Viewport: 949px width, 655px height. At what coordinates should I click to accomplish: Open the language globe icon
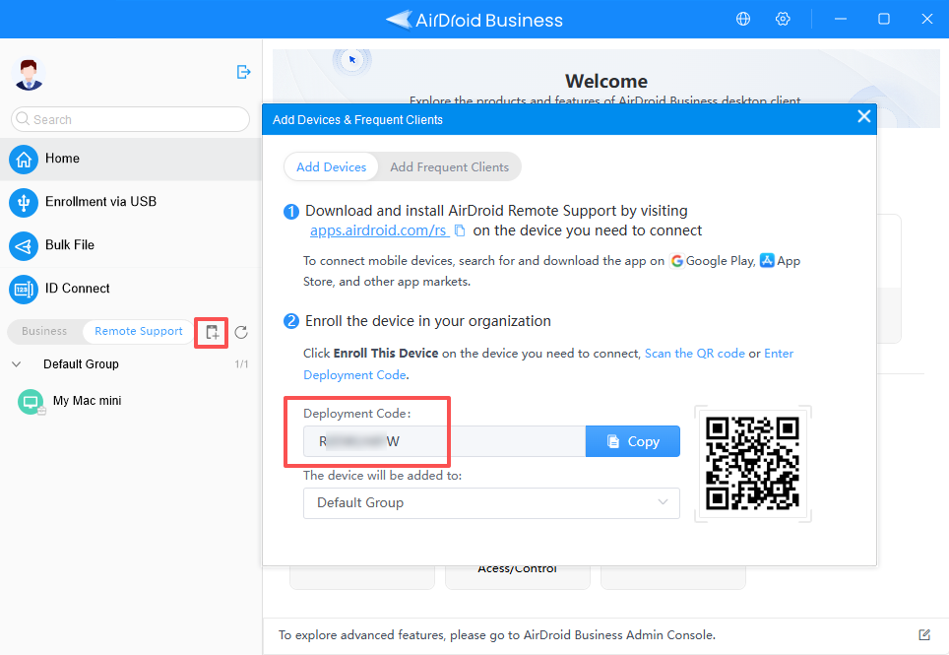743,19
